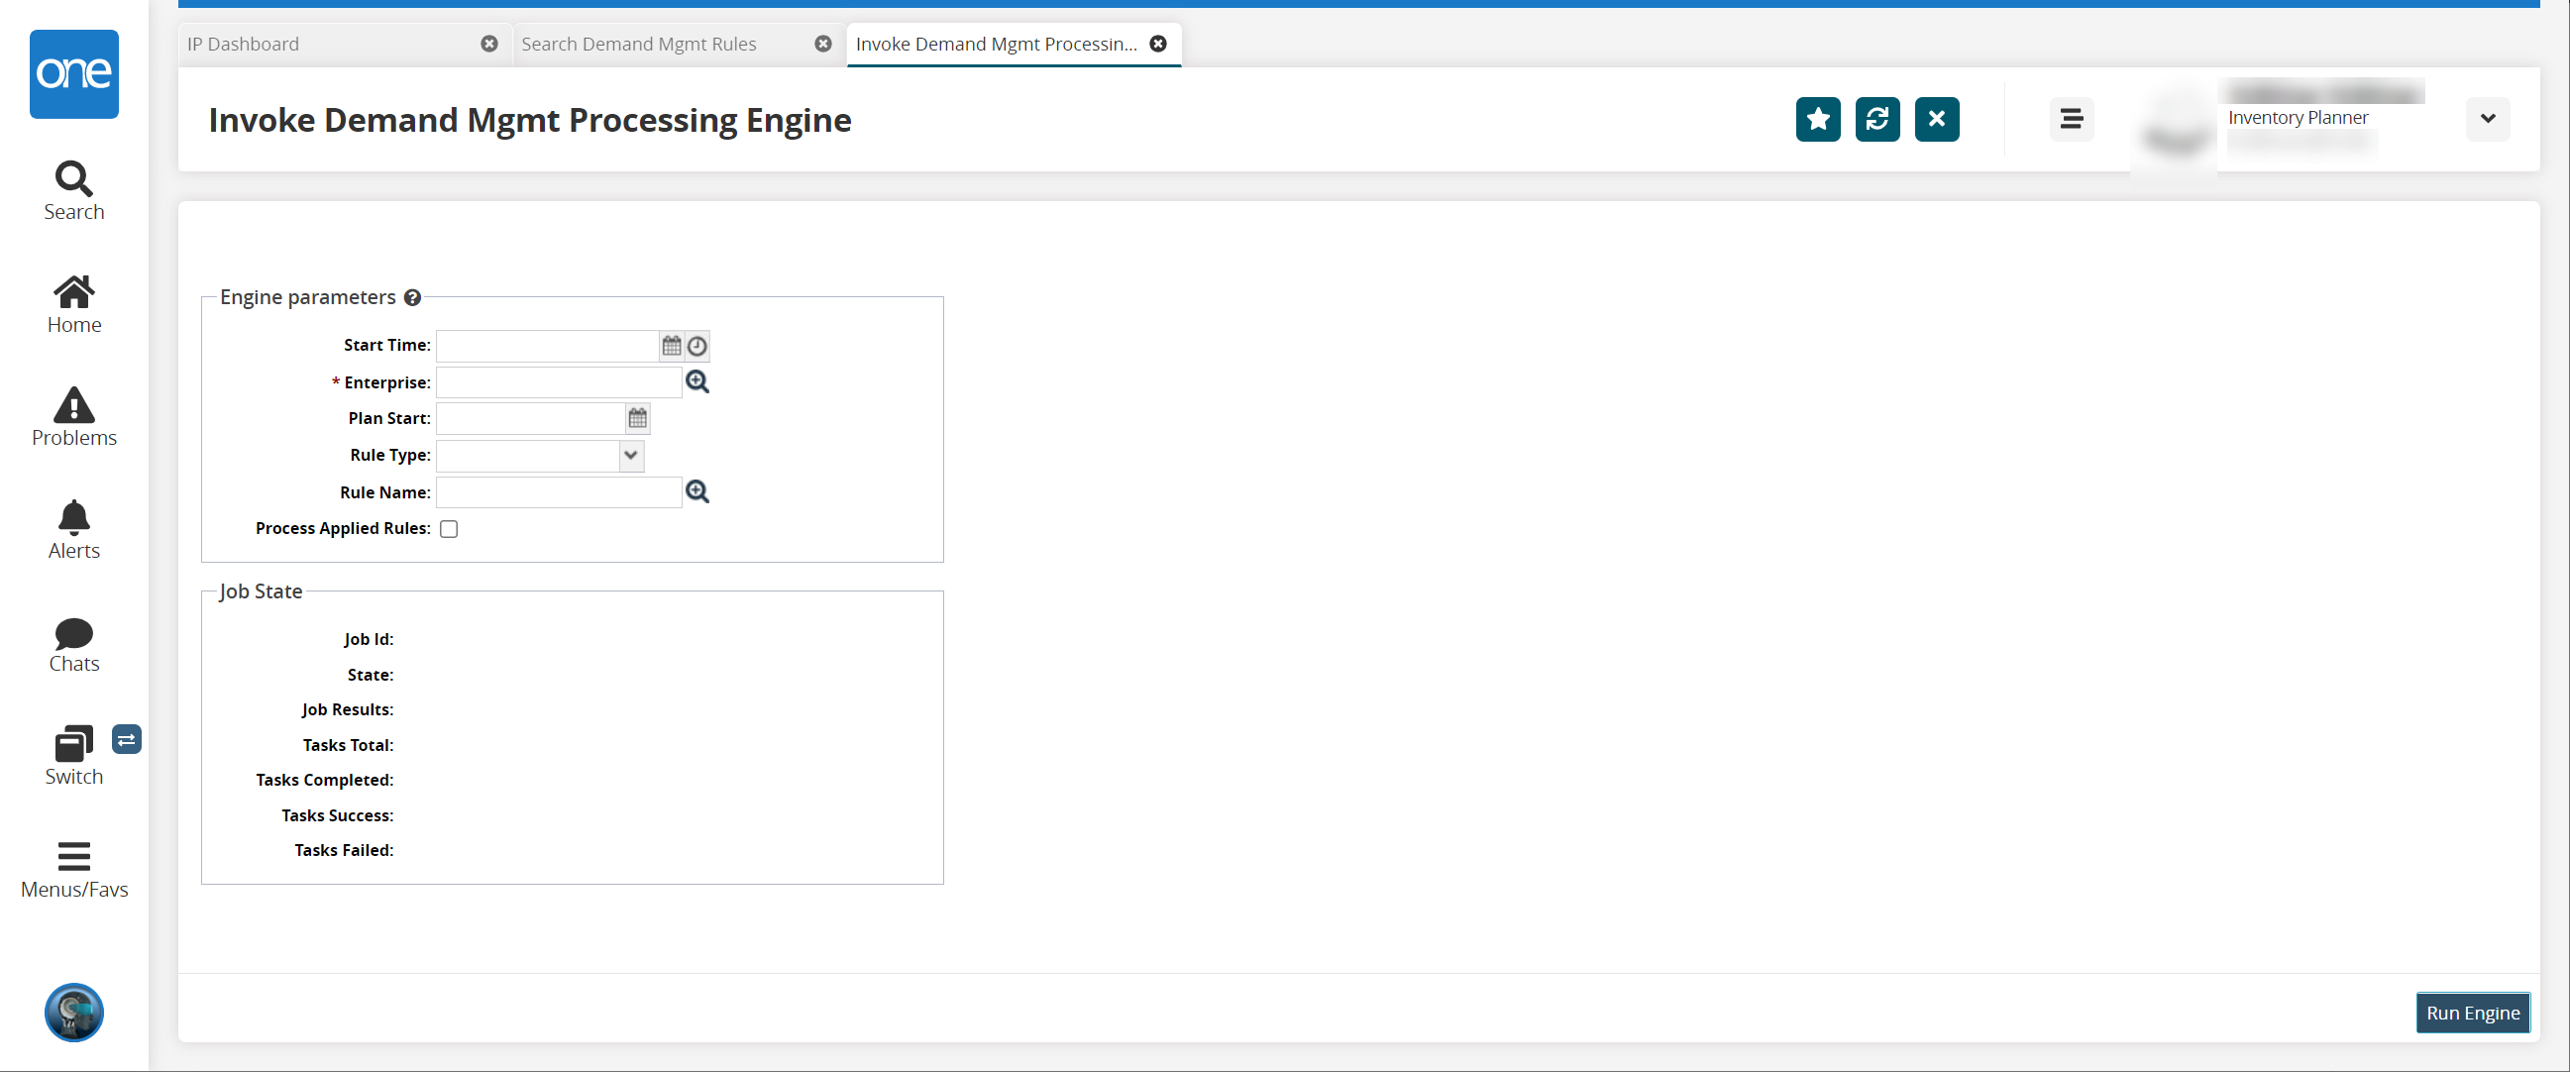The width and height of the screenshot is (2570, 1072).
Task: Open the Start Time calendar picker
Action: [672, 346]
